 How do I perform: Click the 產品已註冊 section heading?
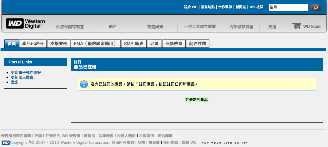coord(85,67)
